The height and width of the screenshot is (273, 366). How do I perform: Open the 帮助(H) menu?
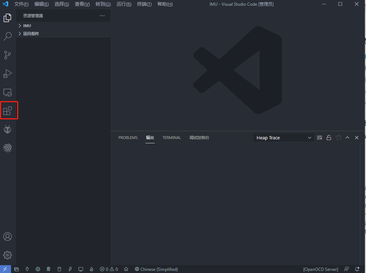click(x=165, y=4)
